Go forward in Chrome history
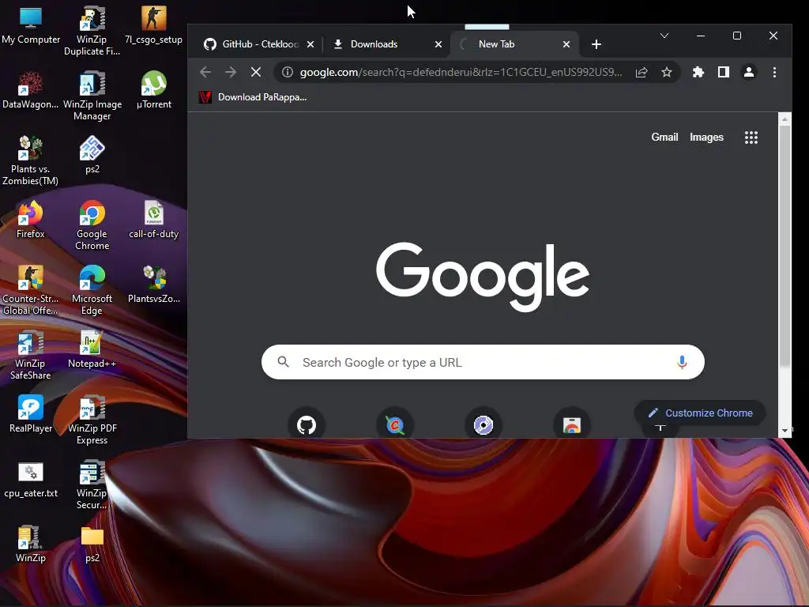The width and height of the screenshot is (809, 607). 231,72
